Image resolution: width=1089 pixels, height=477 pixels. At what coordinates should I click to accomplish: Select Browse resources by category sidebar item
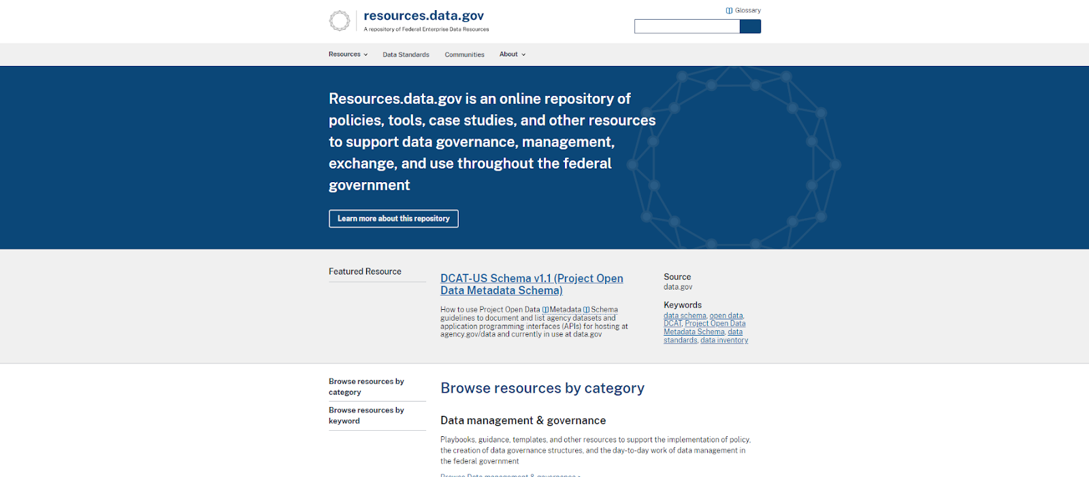point(377,387)
